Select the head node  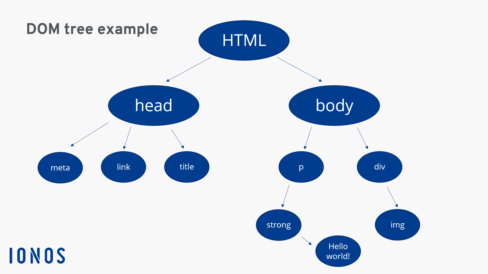coord(154,105)
